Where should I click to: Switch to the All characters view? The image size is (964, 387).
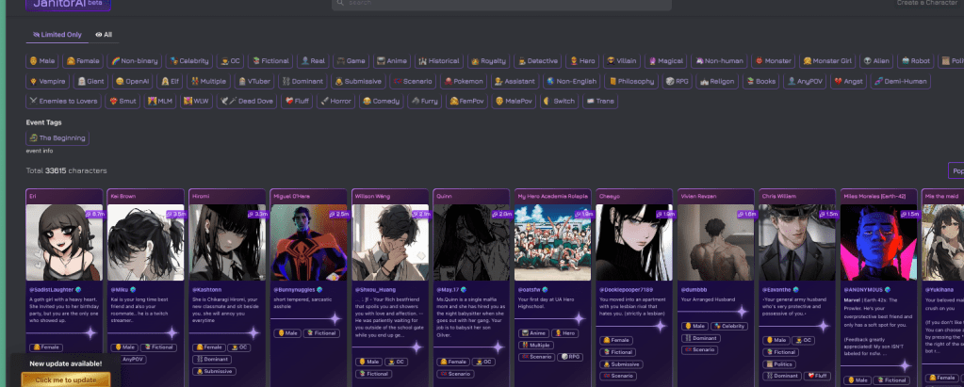[x=104, y=35]
